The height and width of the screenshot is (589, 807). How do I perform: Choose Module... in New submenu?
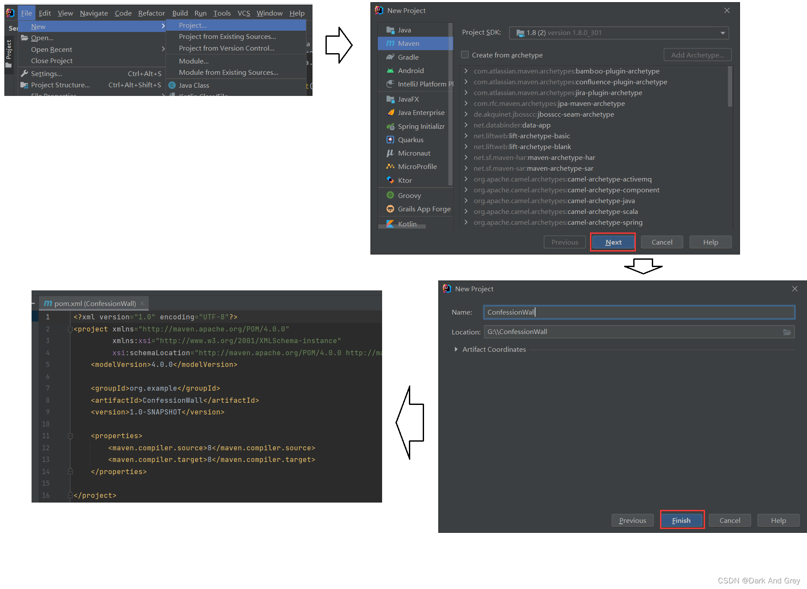click(236, 61)
